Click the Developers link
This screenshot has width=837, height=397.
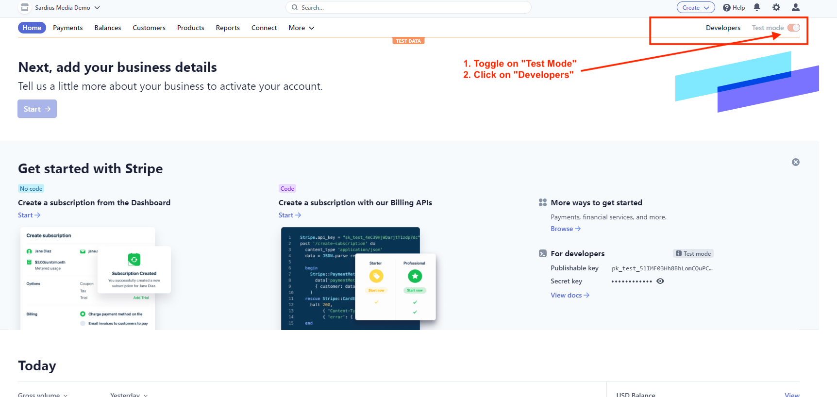click(723, 28)
